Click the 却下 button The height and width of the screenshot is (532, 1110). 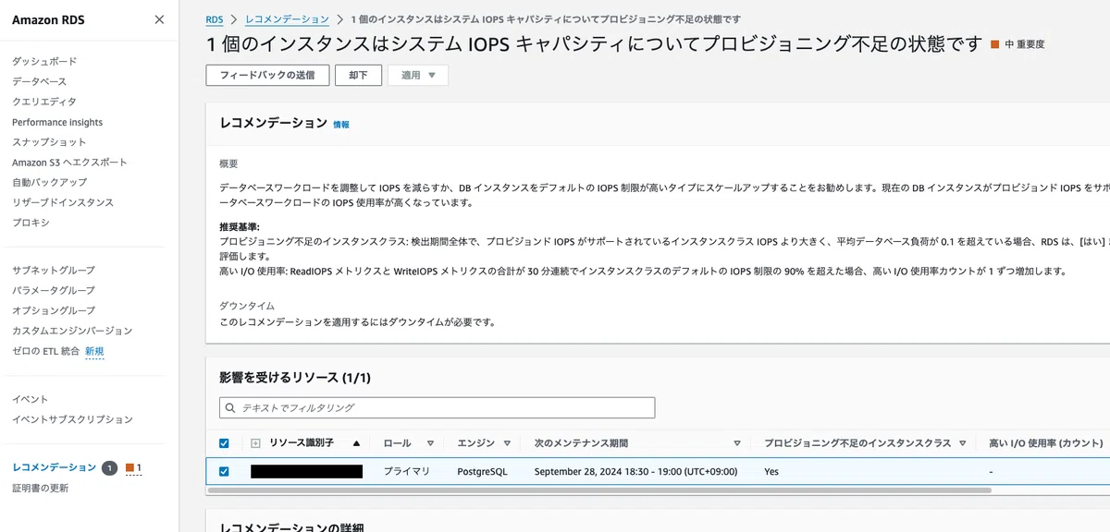tap(359, 75)
